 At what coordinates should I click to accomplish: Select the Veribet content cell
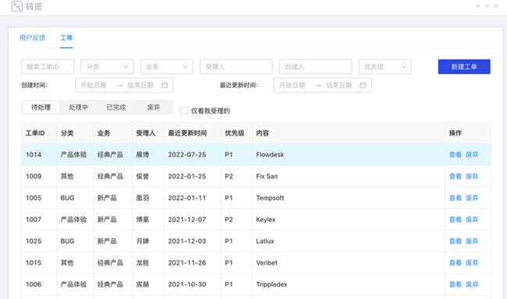click(349, 263)
